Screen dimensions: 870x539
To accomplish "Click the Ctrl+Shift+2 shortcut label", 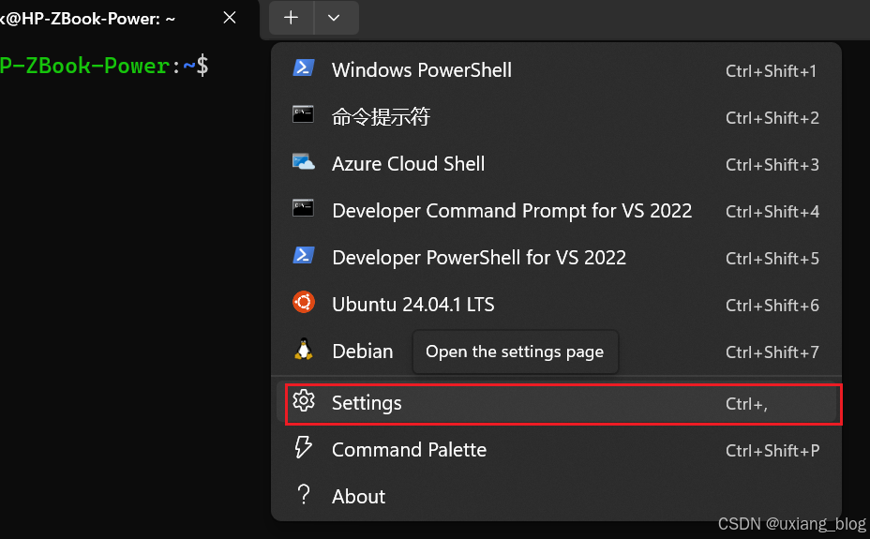I will pyautogui.click(x=772, y=117).
